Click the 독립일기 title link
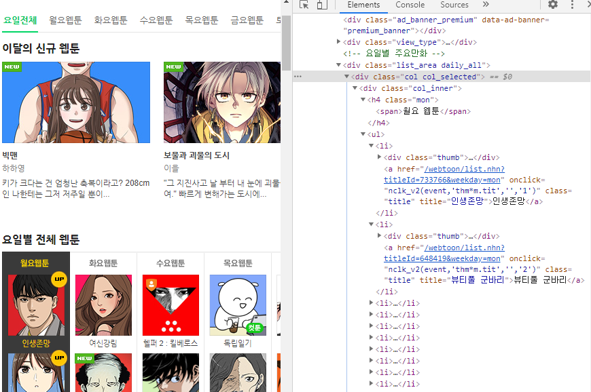Viewport: 591px width, 392px height. (x=238, y=343)
